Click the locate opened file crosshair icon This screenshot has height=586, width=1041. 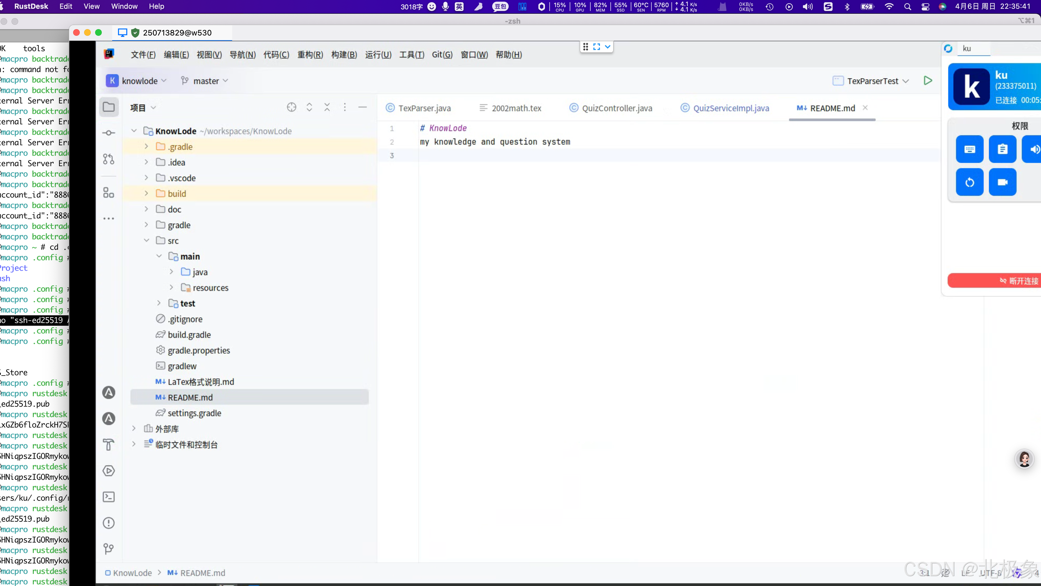(x=291, y=107)
